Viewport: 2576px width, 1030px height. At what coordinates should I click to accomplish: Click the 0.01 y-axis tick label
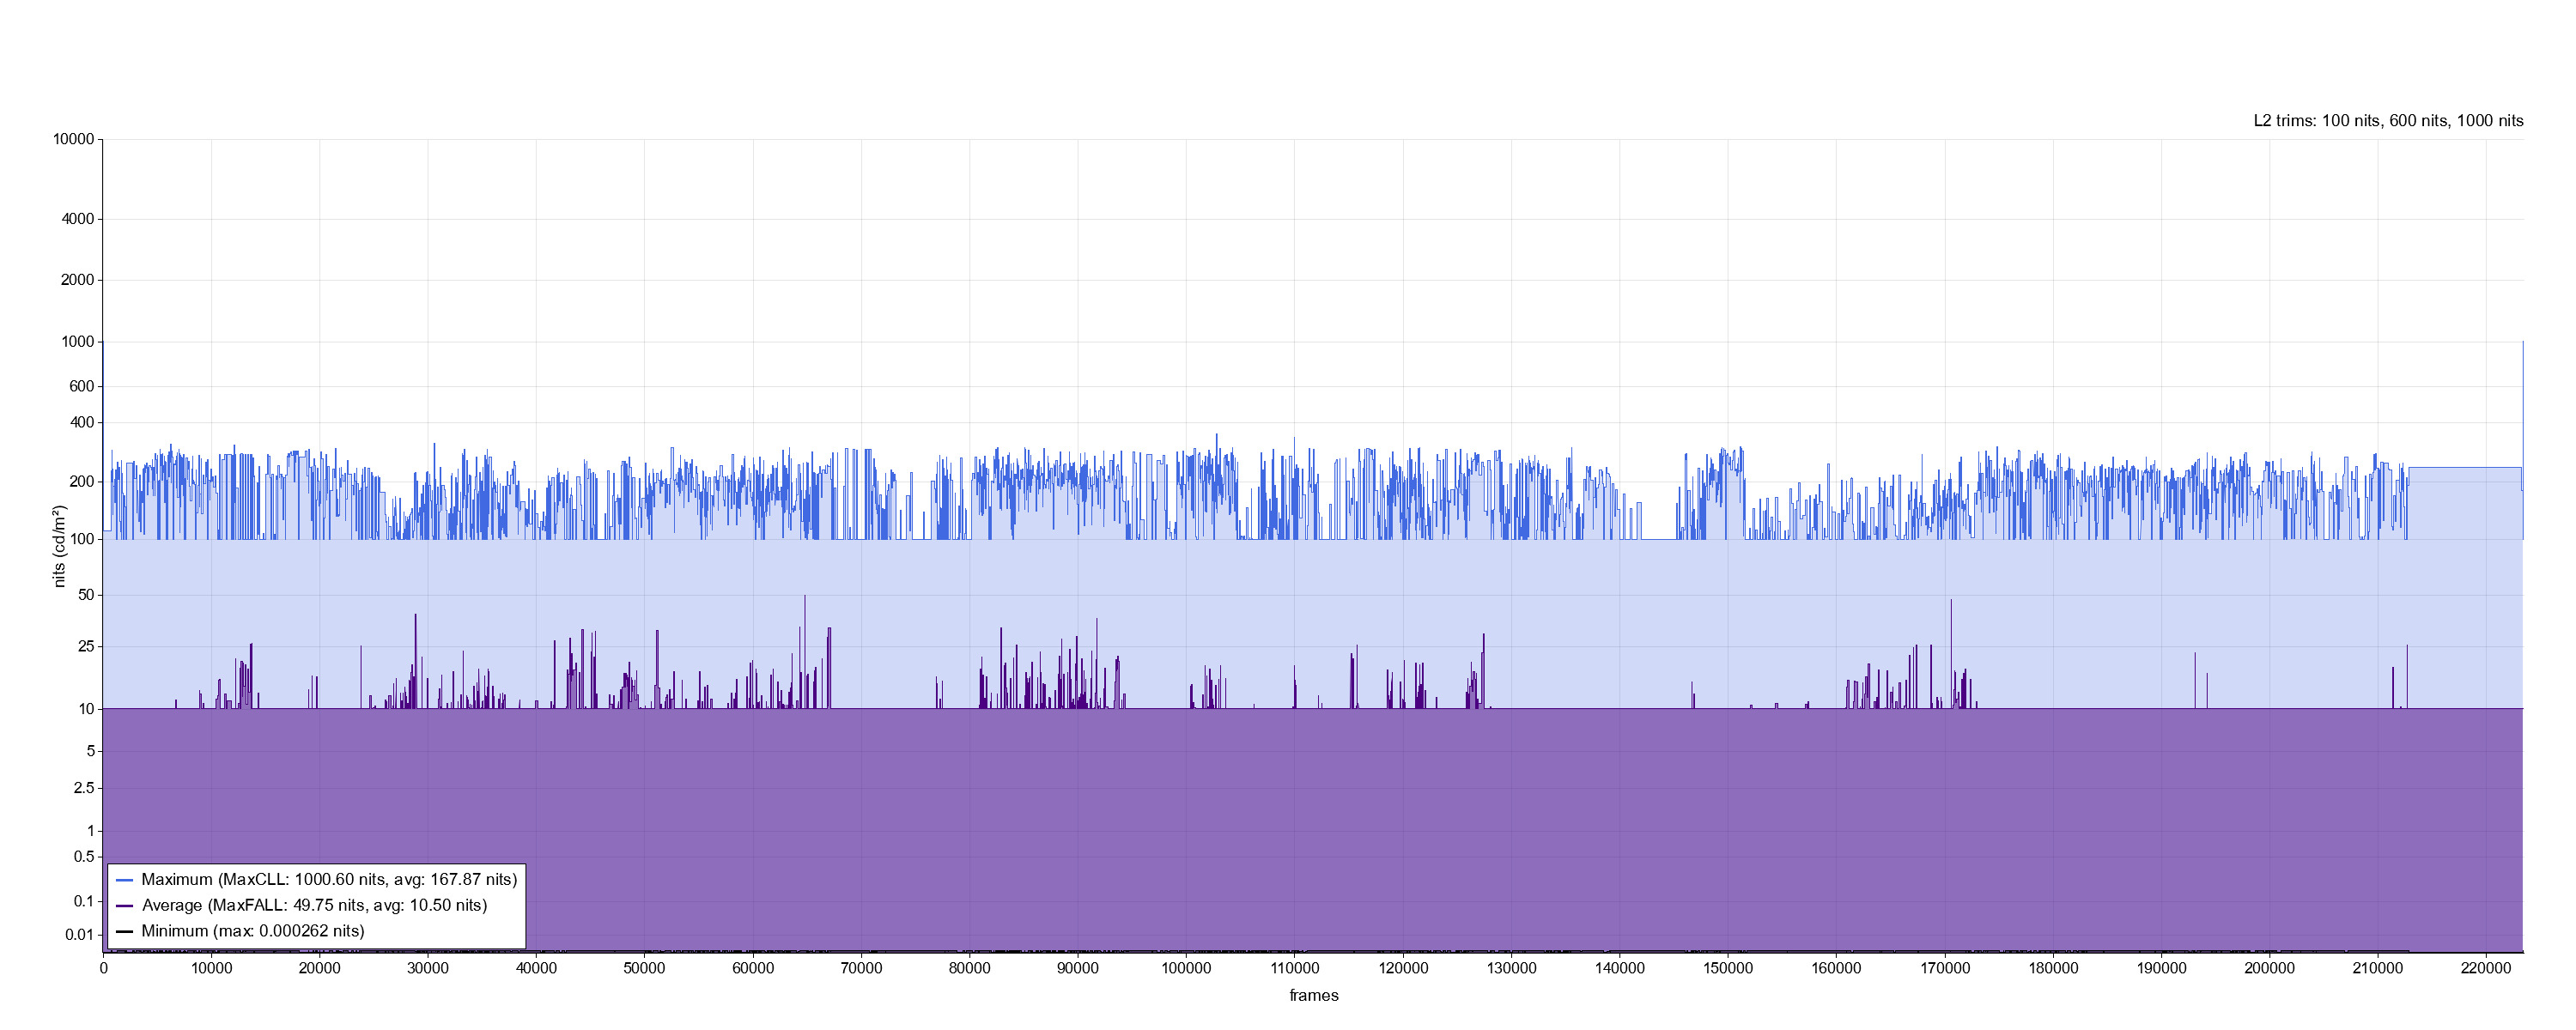pos(80,935)
